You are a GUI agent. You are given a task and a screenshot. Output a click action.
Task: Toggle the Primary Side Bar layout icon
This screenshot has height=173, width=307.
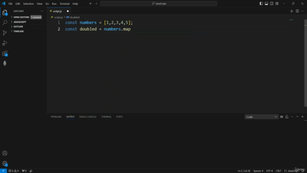click(261, 3)
